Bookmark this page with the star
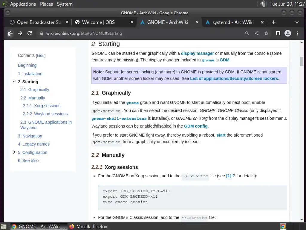This screenshot has width=306, height=230. pyautogui.click(x=266, y=34)
